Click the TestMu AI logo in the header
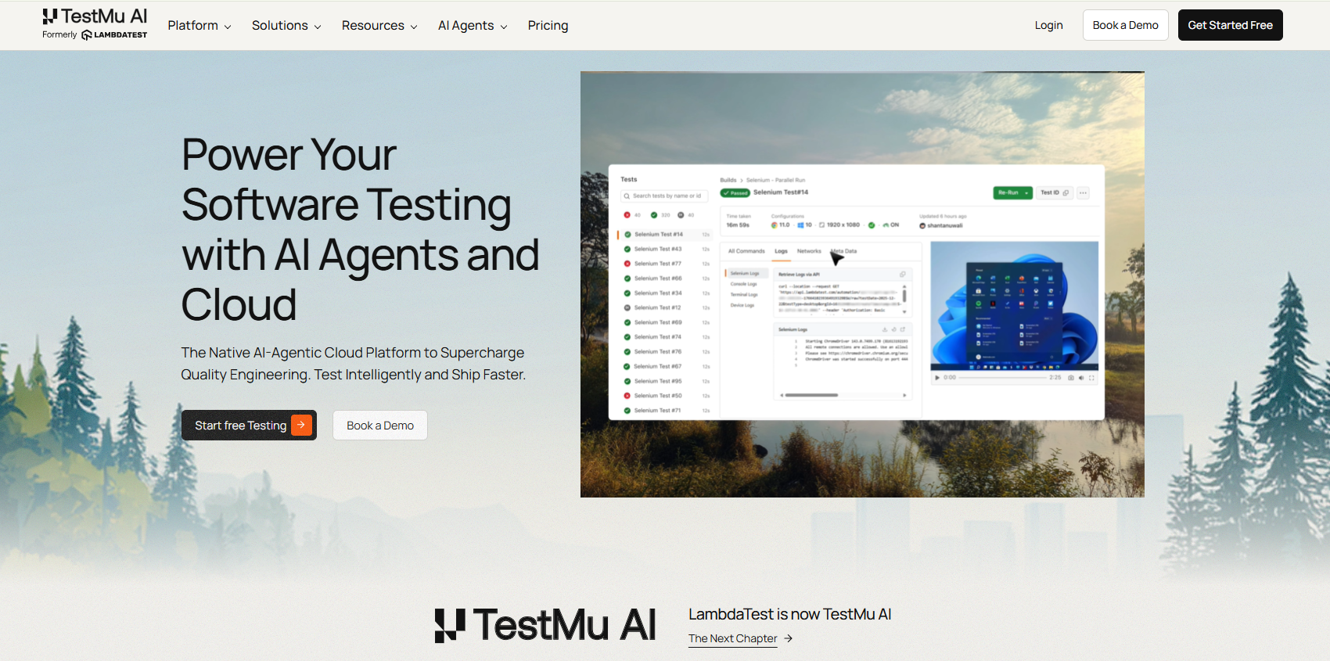Viewport: 1330px width, 661px height. pos(95,23)
